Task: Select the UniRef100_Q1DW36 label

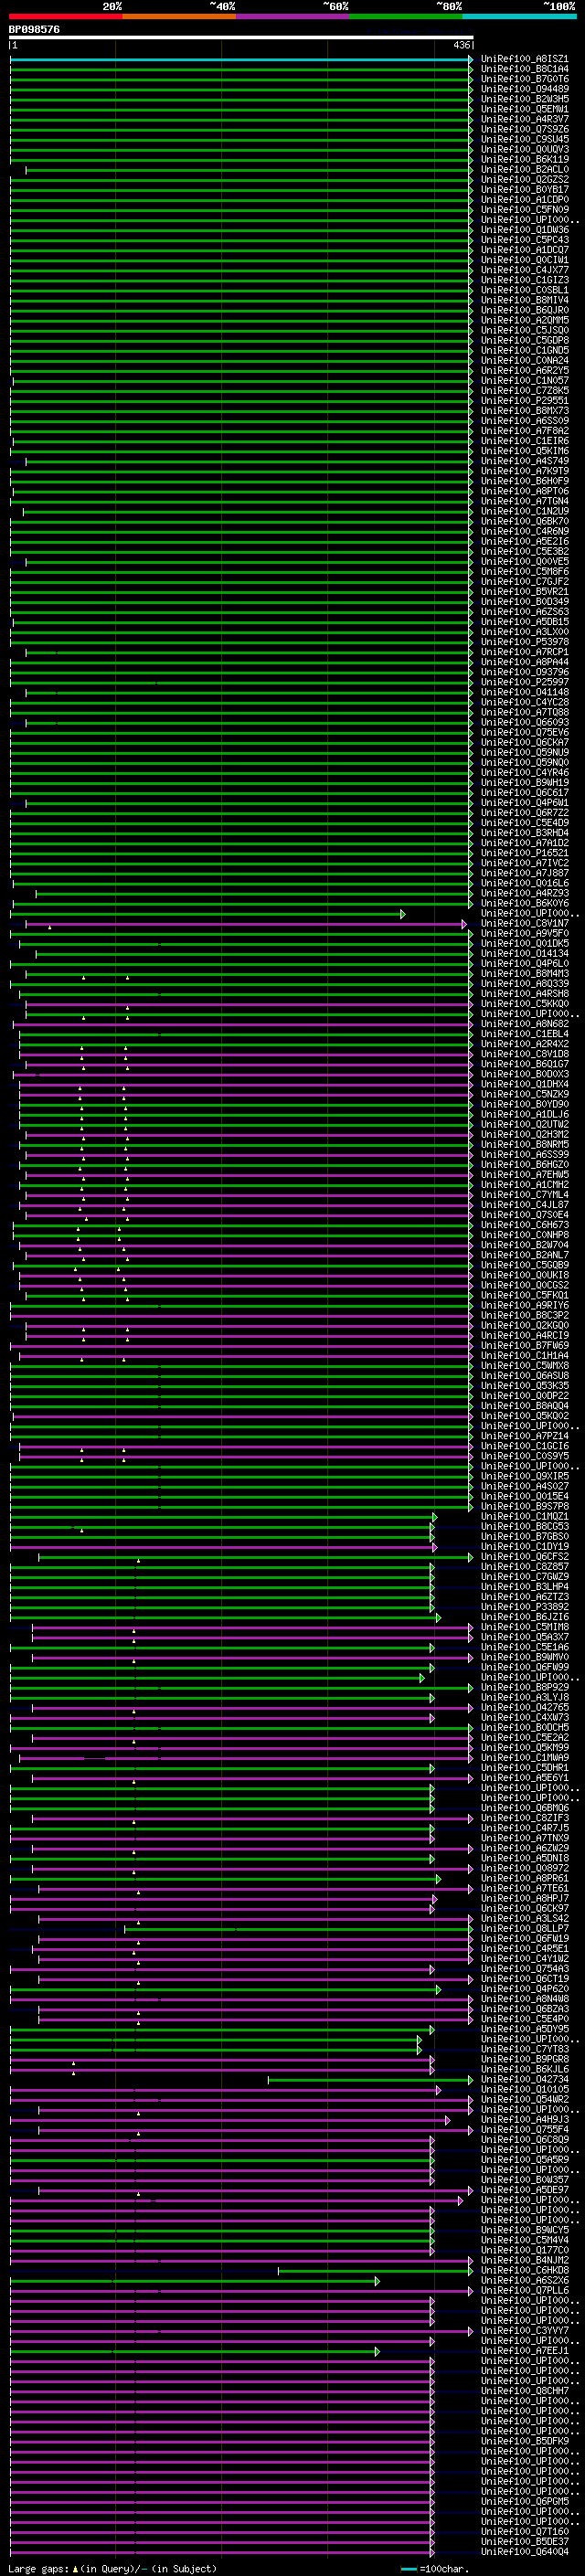Action: click(x=524, y=230)
